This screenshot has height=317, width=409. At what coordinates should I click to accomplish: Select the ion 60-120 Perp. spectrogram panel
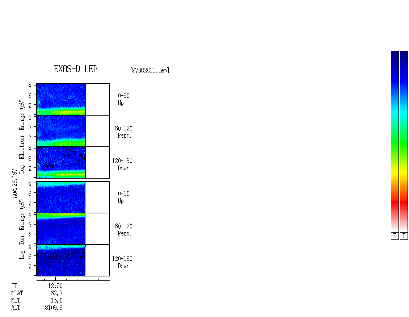coord(73,229)
